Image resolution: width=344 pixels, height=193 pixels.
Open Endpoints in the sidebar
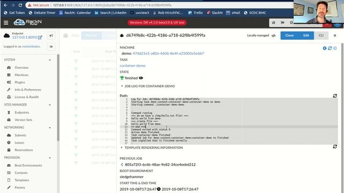tap(21, 113)
